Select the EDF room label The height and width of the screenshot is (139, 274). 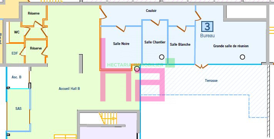(x=15, y=53)
